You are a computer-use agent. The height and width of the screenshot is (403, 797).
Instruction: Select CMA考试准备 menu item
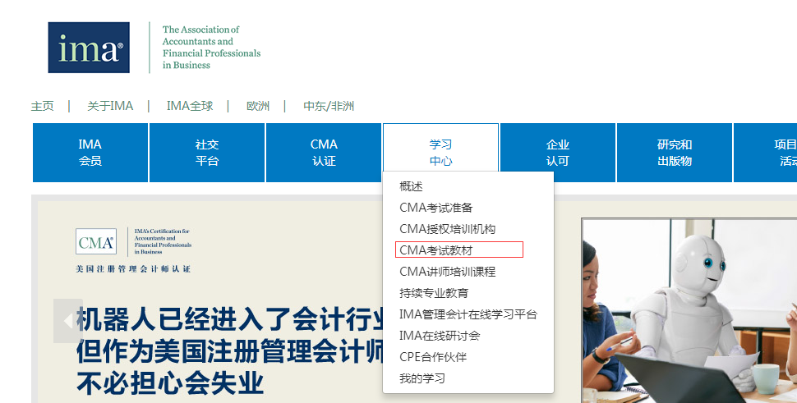pyautogui.click(x=436, y=208)
